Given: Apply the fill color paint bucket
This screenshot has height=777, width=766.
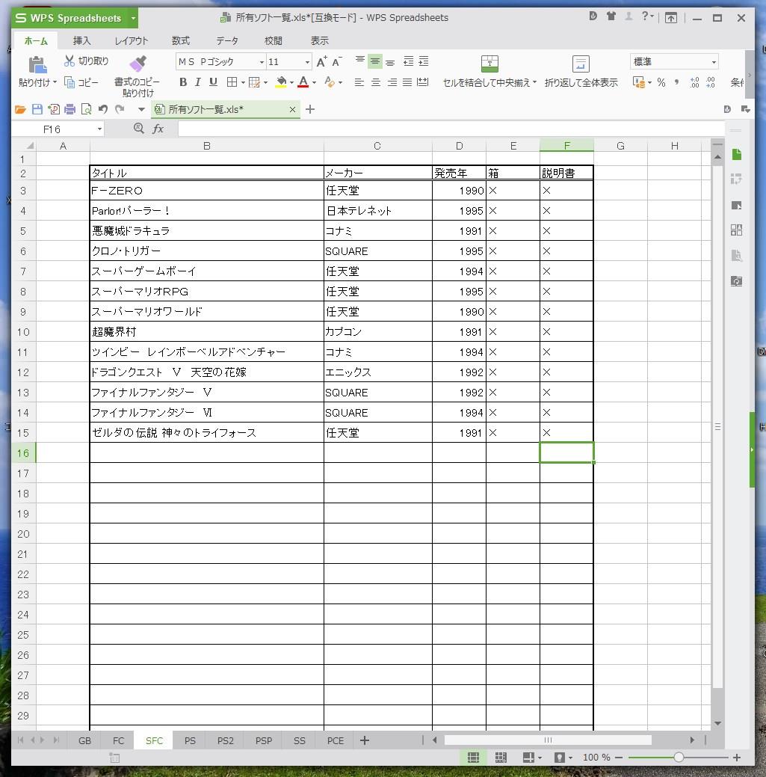Looking at the screenshot, I should 281,82.
